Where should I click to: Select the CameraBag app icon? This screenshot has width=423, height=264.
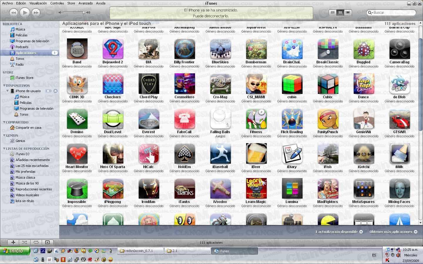(399, 49)
